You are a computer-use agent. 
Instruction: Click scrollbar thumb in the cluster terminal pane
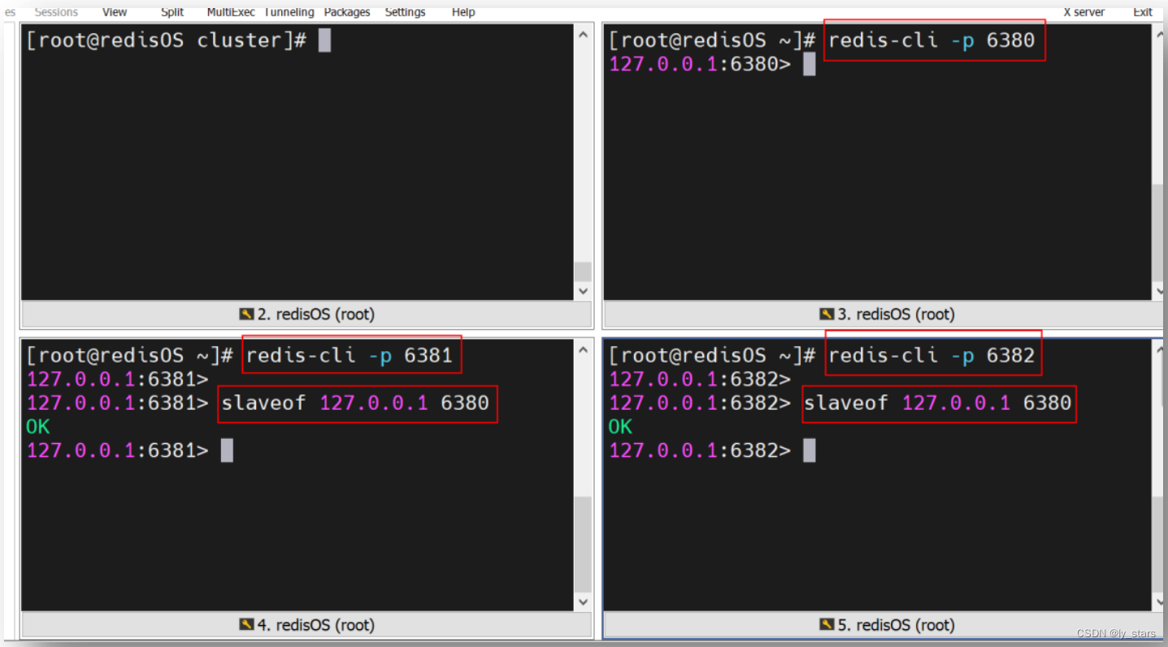click(x=583, y=272)
